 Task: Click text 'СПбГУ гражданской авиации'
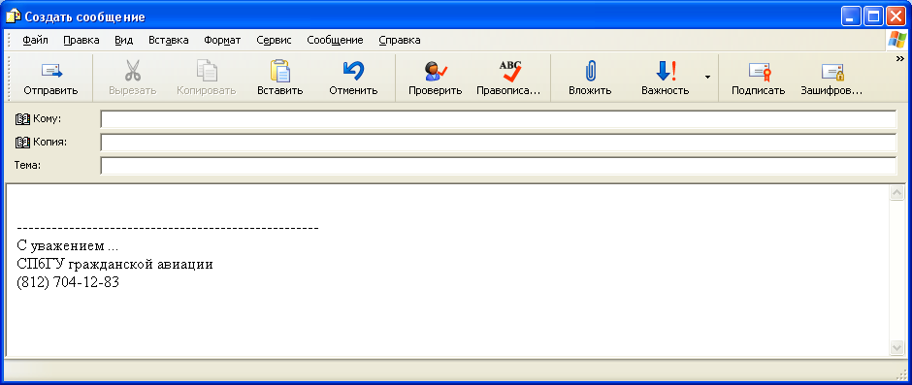click(115, 265)
